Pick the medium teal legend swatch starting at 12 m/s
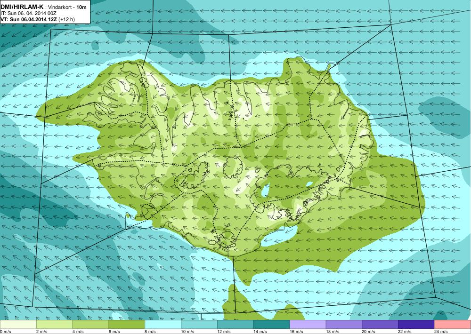 [x=235, y=325]
